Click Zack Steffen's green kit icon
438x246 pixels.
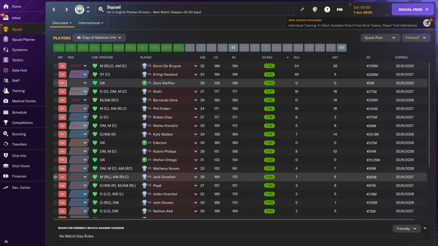coord(144,83)
